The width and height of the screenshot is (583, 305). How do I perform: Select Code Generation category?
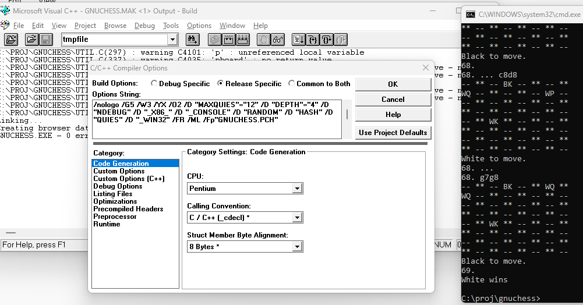[x=135, y=164]
